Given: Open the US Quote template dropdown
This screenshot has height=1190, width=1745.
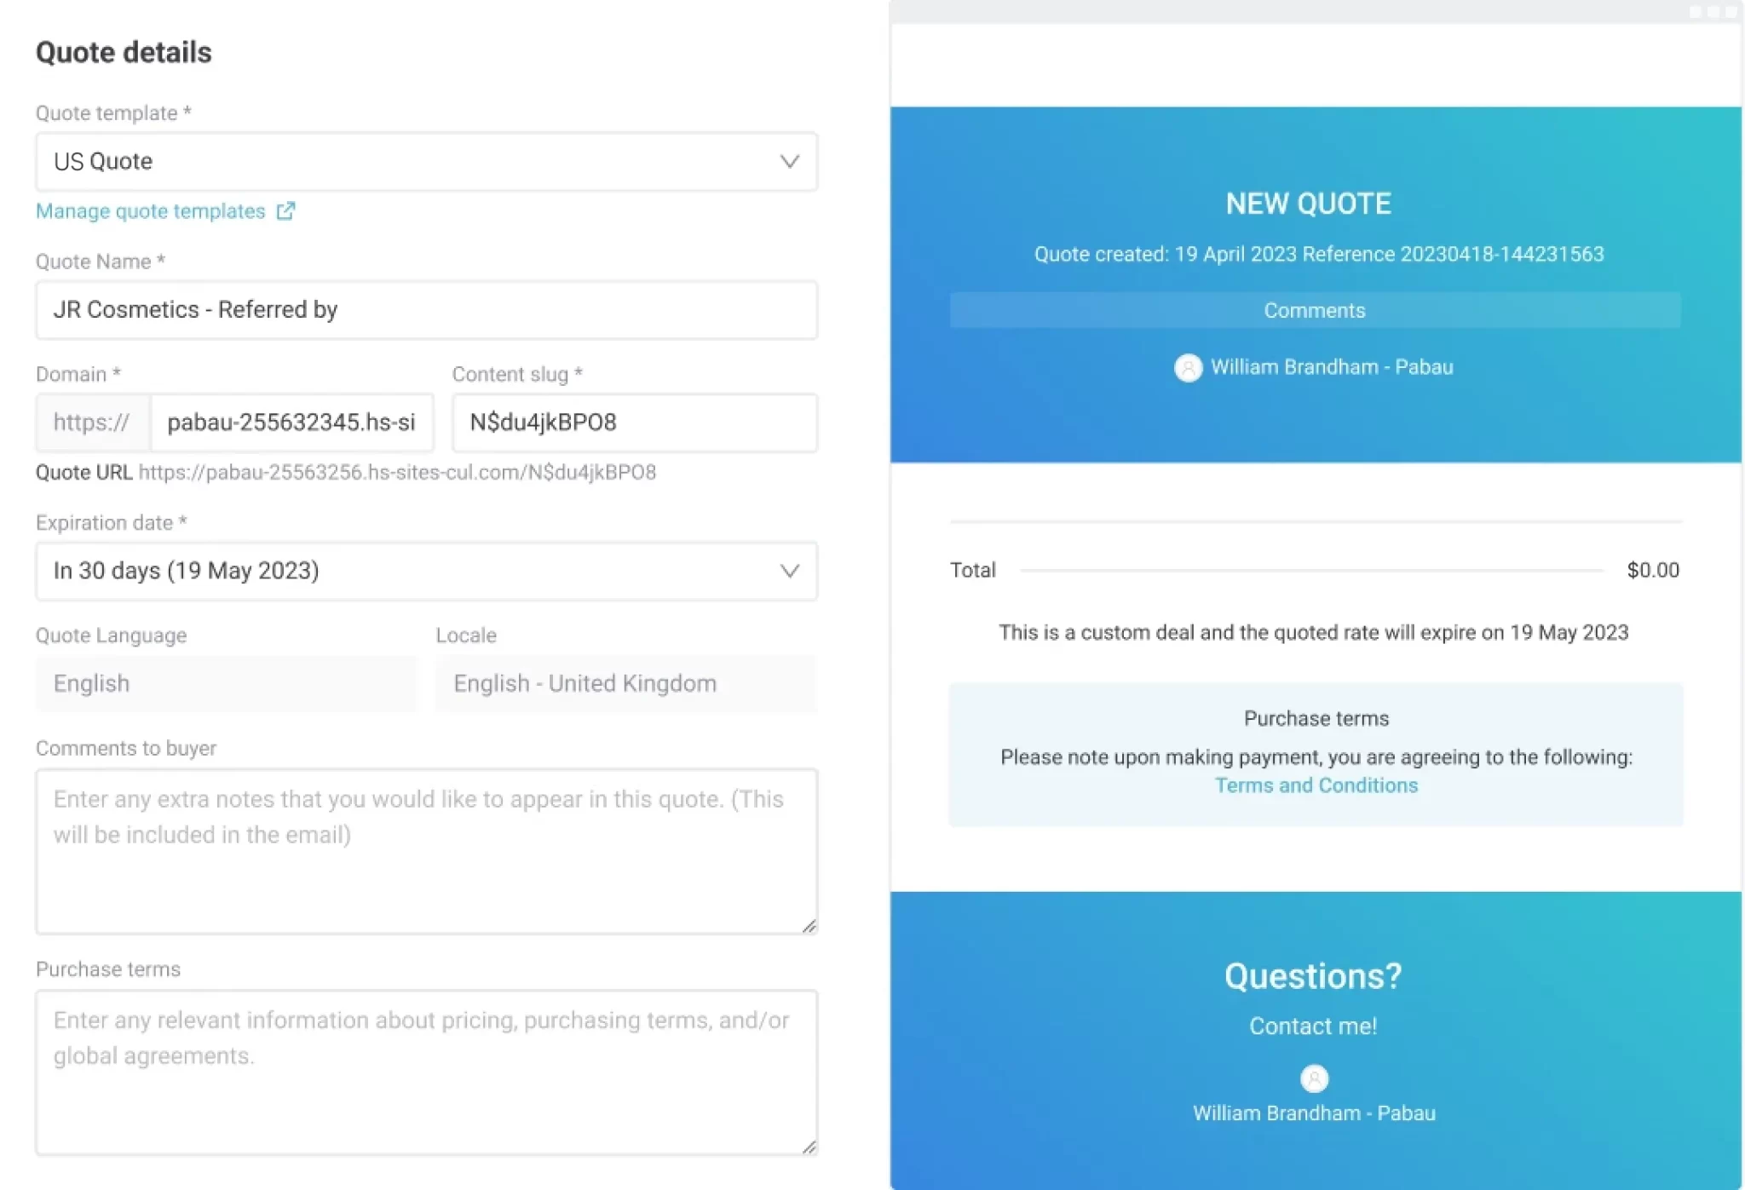Looking at the screenshot, I should (409, 161).
